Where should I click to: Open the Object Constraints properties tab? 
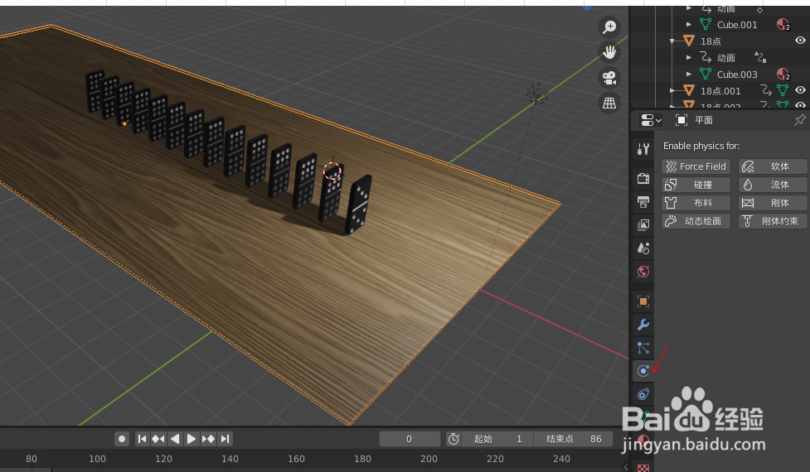coord(643,395)
